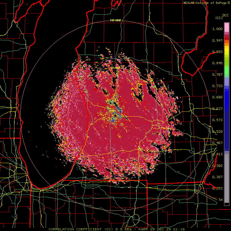Click the 100 NMI range ring label
231x231 pixels.
point(115,20)
